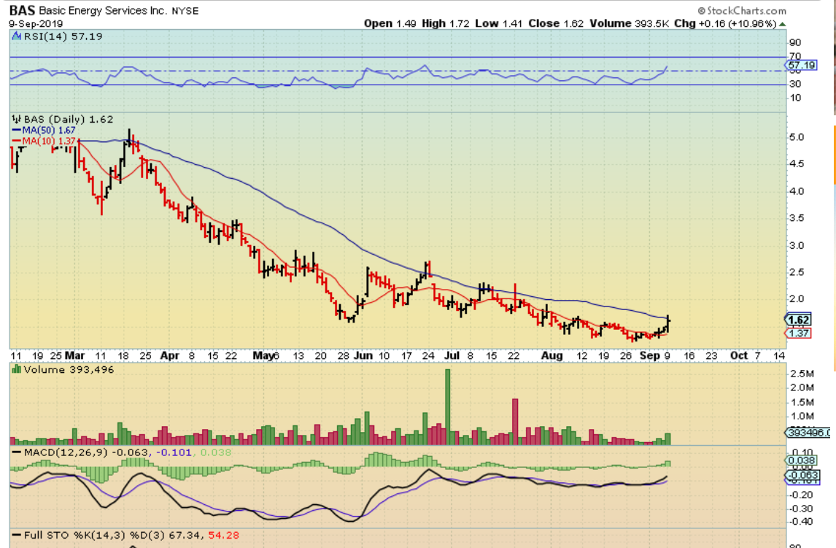Select the RSI(14) 57.19 panel label
The image size is (836, 548).
63,36
